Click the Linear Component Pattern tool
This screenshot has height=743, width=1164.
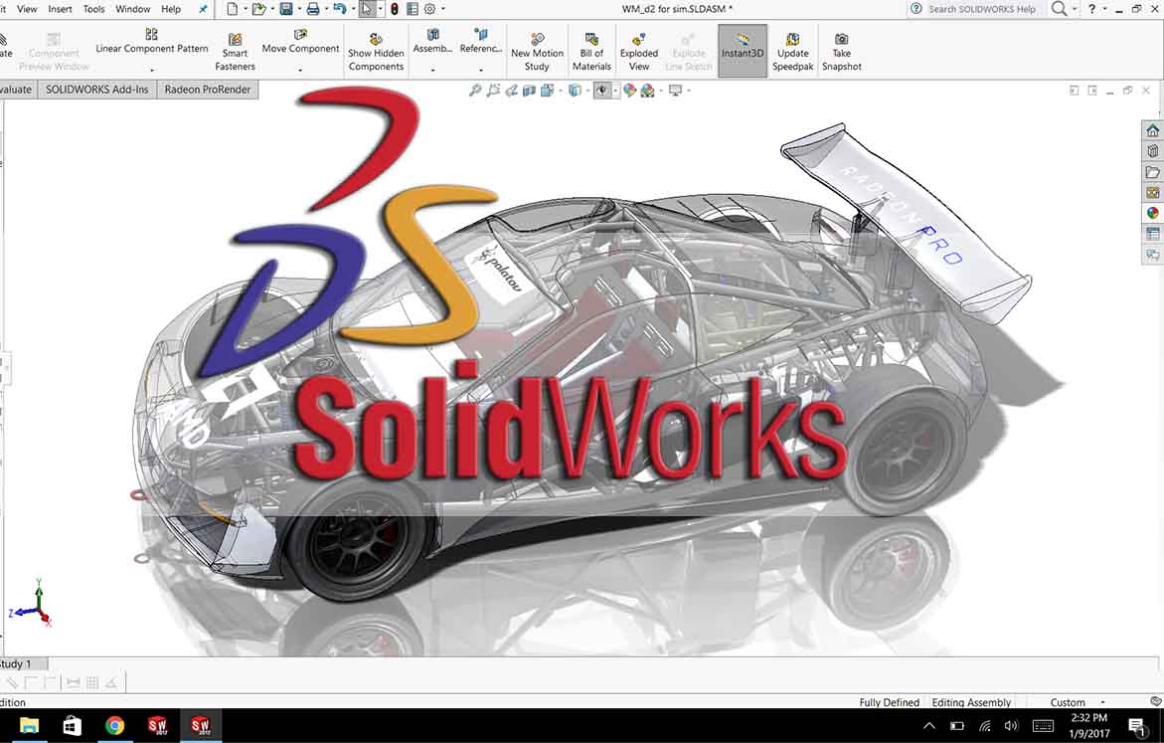(x=151, y=42)
